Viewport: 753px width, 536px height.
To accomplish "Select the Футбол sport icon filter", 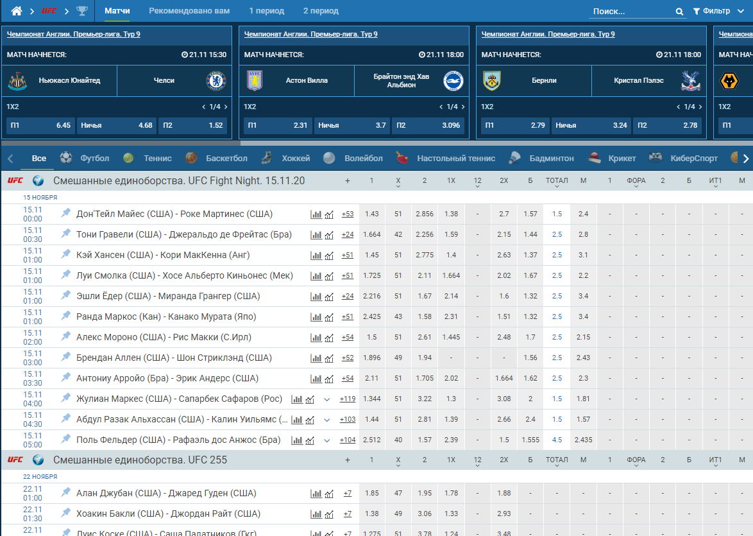I will point(66,158).
